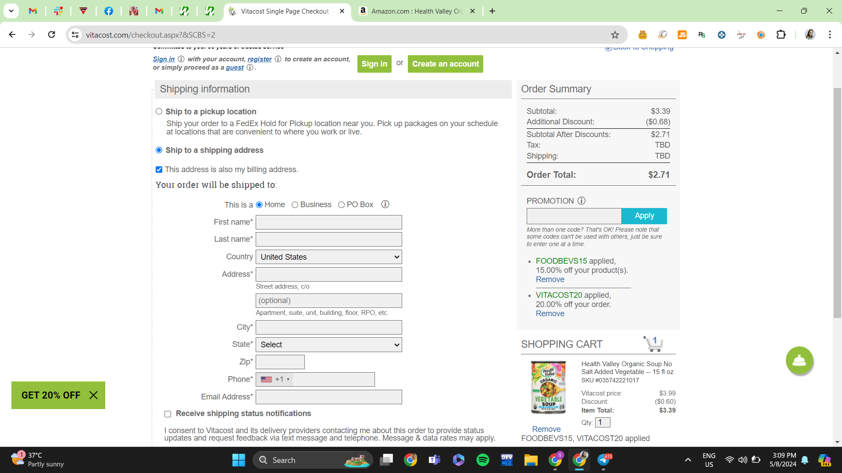The height and width of the screenshot is (473, 842).
Task: Choose the Business address type
Action: click(x=295, y=205)
